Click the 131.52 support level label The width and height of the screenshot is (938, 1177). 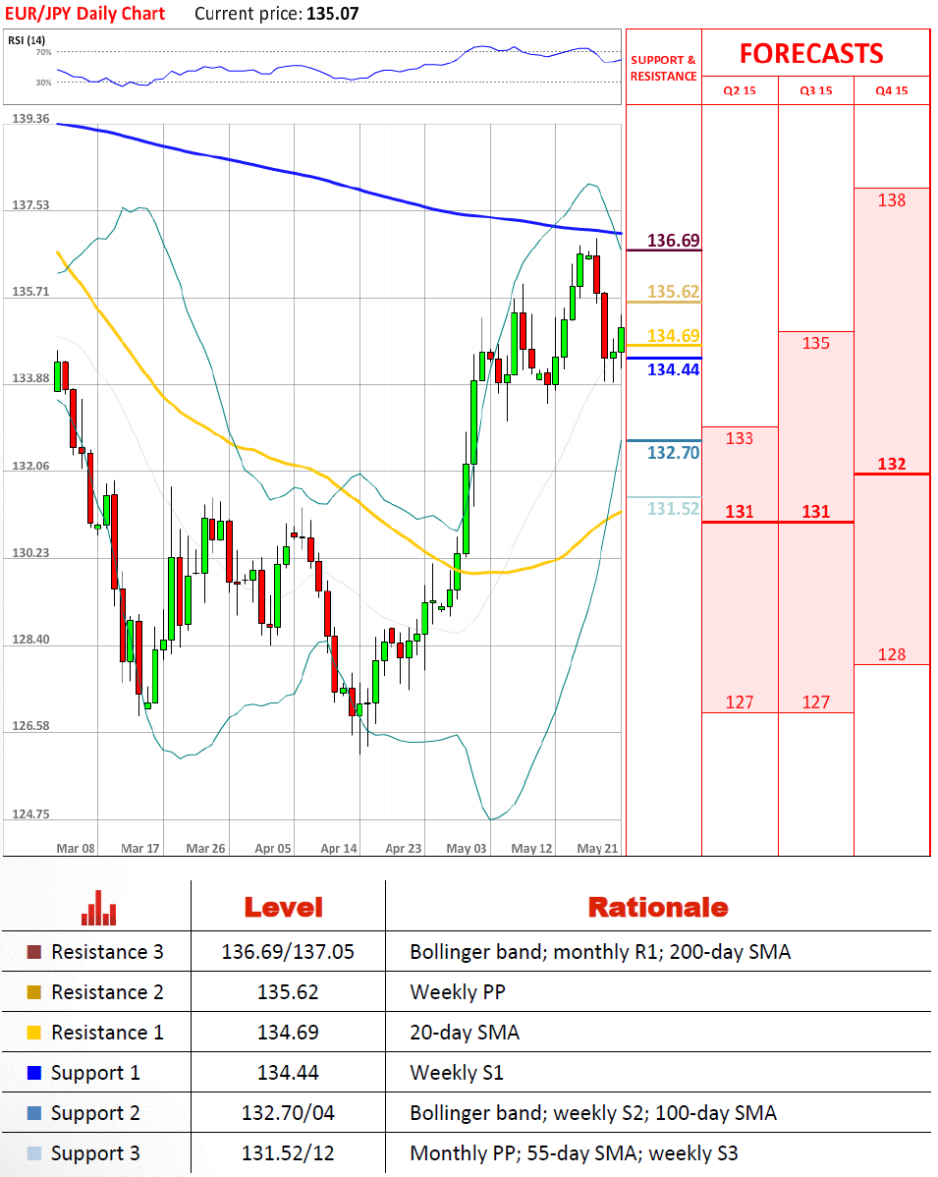click(x=673, y=508)
